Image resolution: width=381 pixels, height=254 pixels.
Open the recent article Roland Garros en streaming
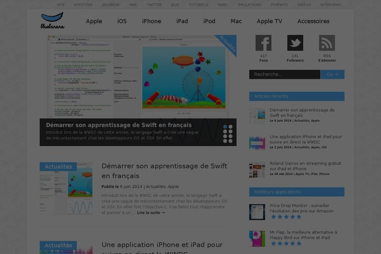click(x=305, y=166)
